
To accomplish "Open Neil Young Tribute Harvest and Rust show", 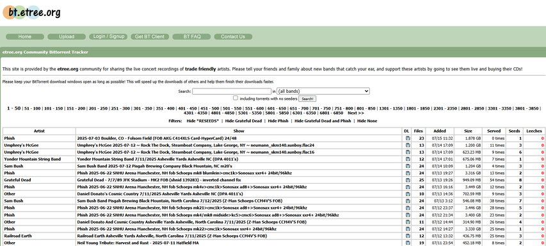I will 138,243.
